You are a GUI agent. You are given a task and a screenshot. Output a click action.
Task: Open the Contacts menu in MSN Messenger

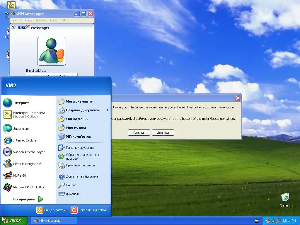(x=26, y=20)
